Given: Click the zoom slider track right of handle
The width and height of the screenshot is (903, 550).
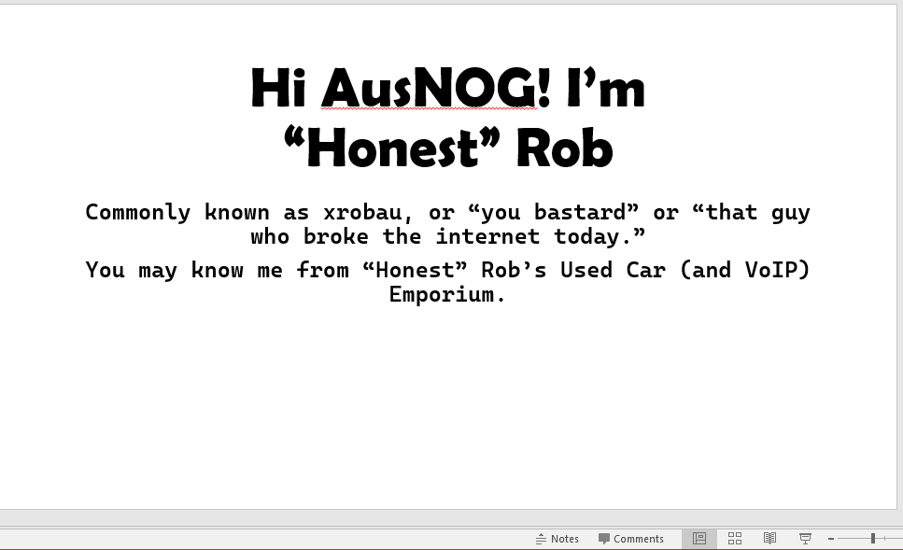Looking at the screenshot, I should 889,539.
